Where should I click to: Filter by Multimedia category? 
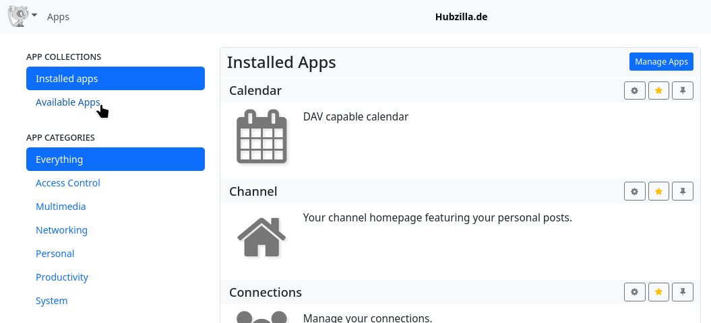pos(61,207)
